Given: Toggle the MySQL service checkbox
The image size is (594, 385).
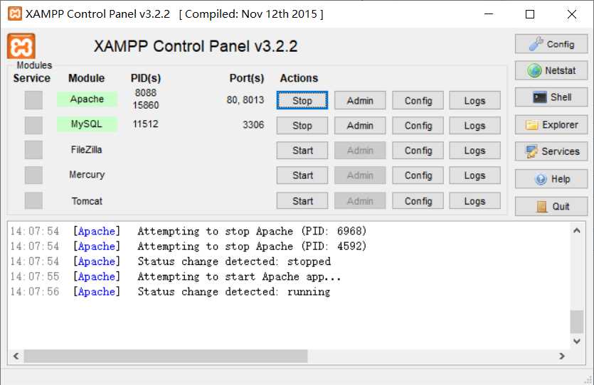Looking at the screenshot, I should pos(33,125).
